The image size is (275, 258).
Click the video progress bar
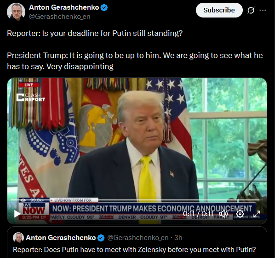click(137, 200)
